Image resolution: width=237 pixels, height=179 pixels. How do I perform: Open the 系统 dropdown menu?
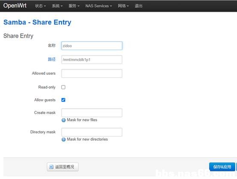57,6
